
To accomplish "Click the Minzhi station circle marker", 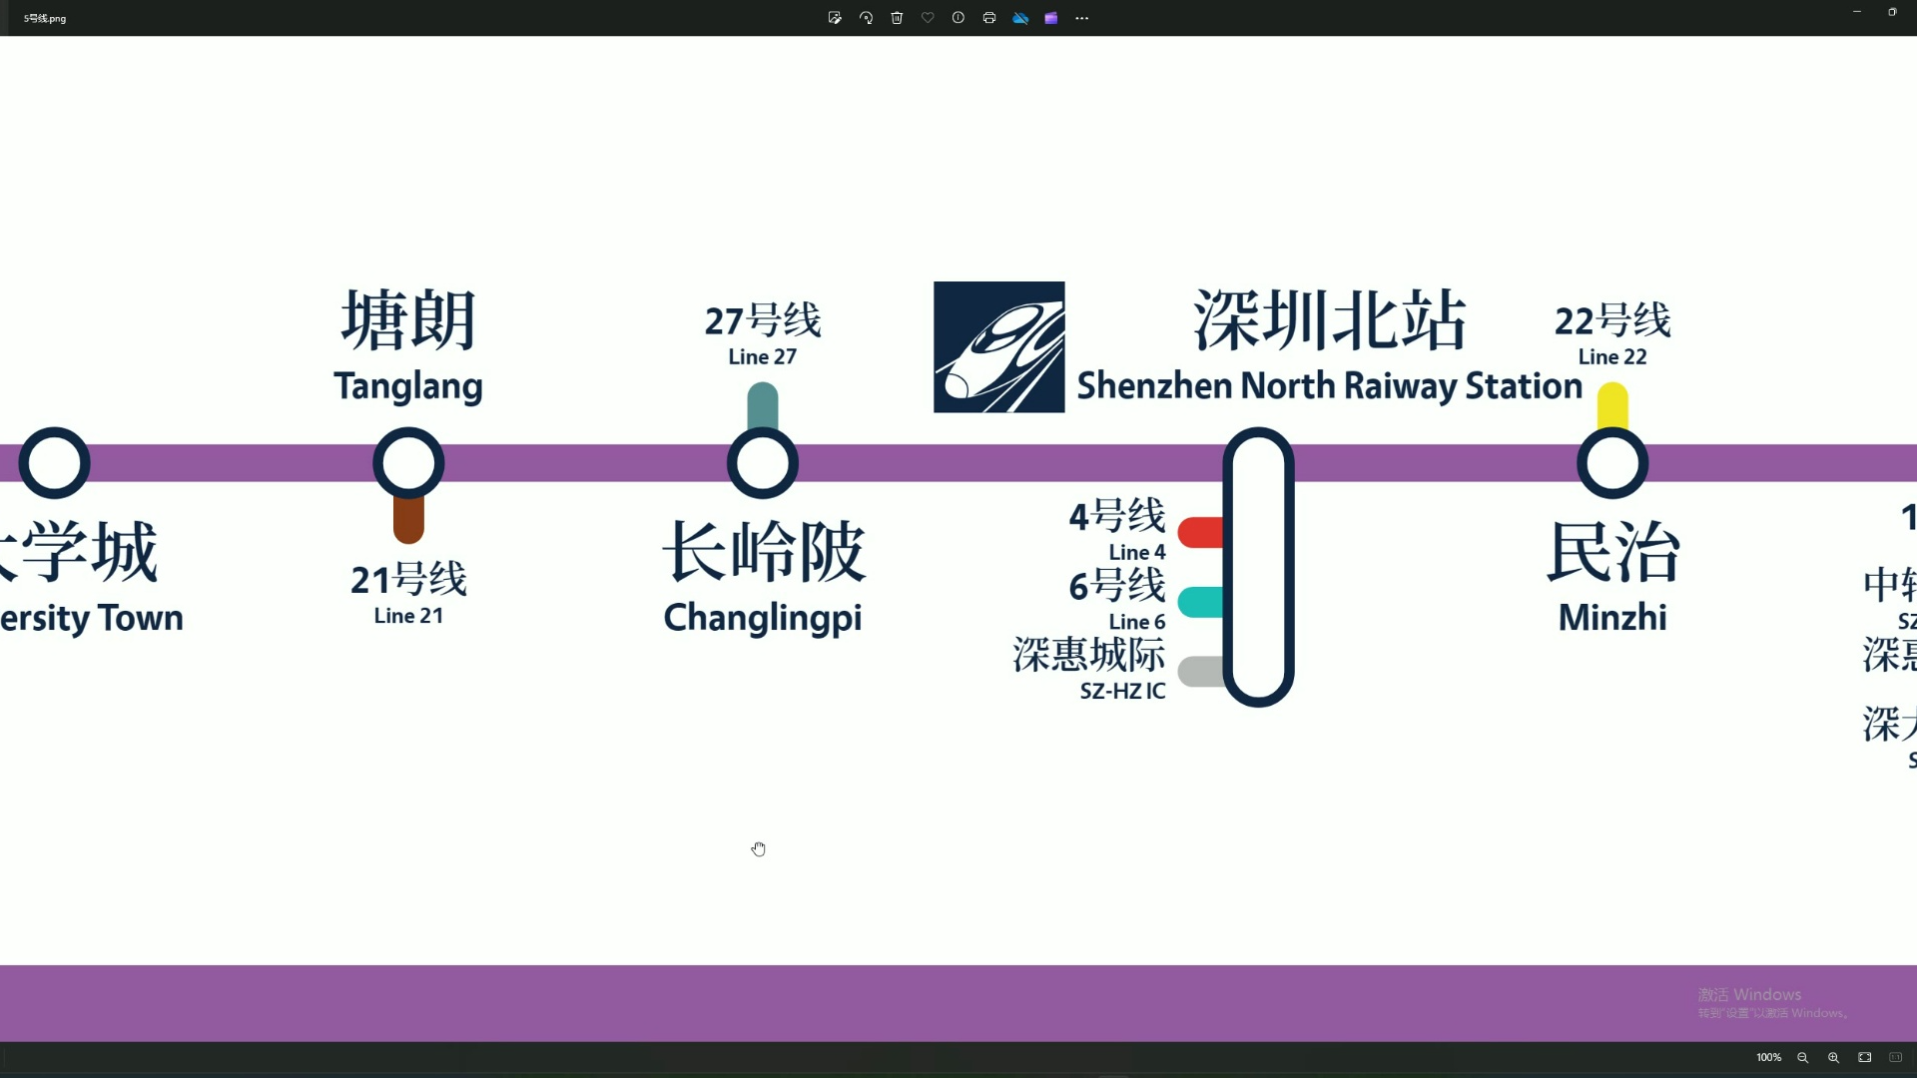I will pos(1612,463).
